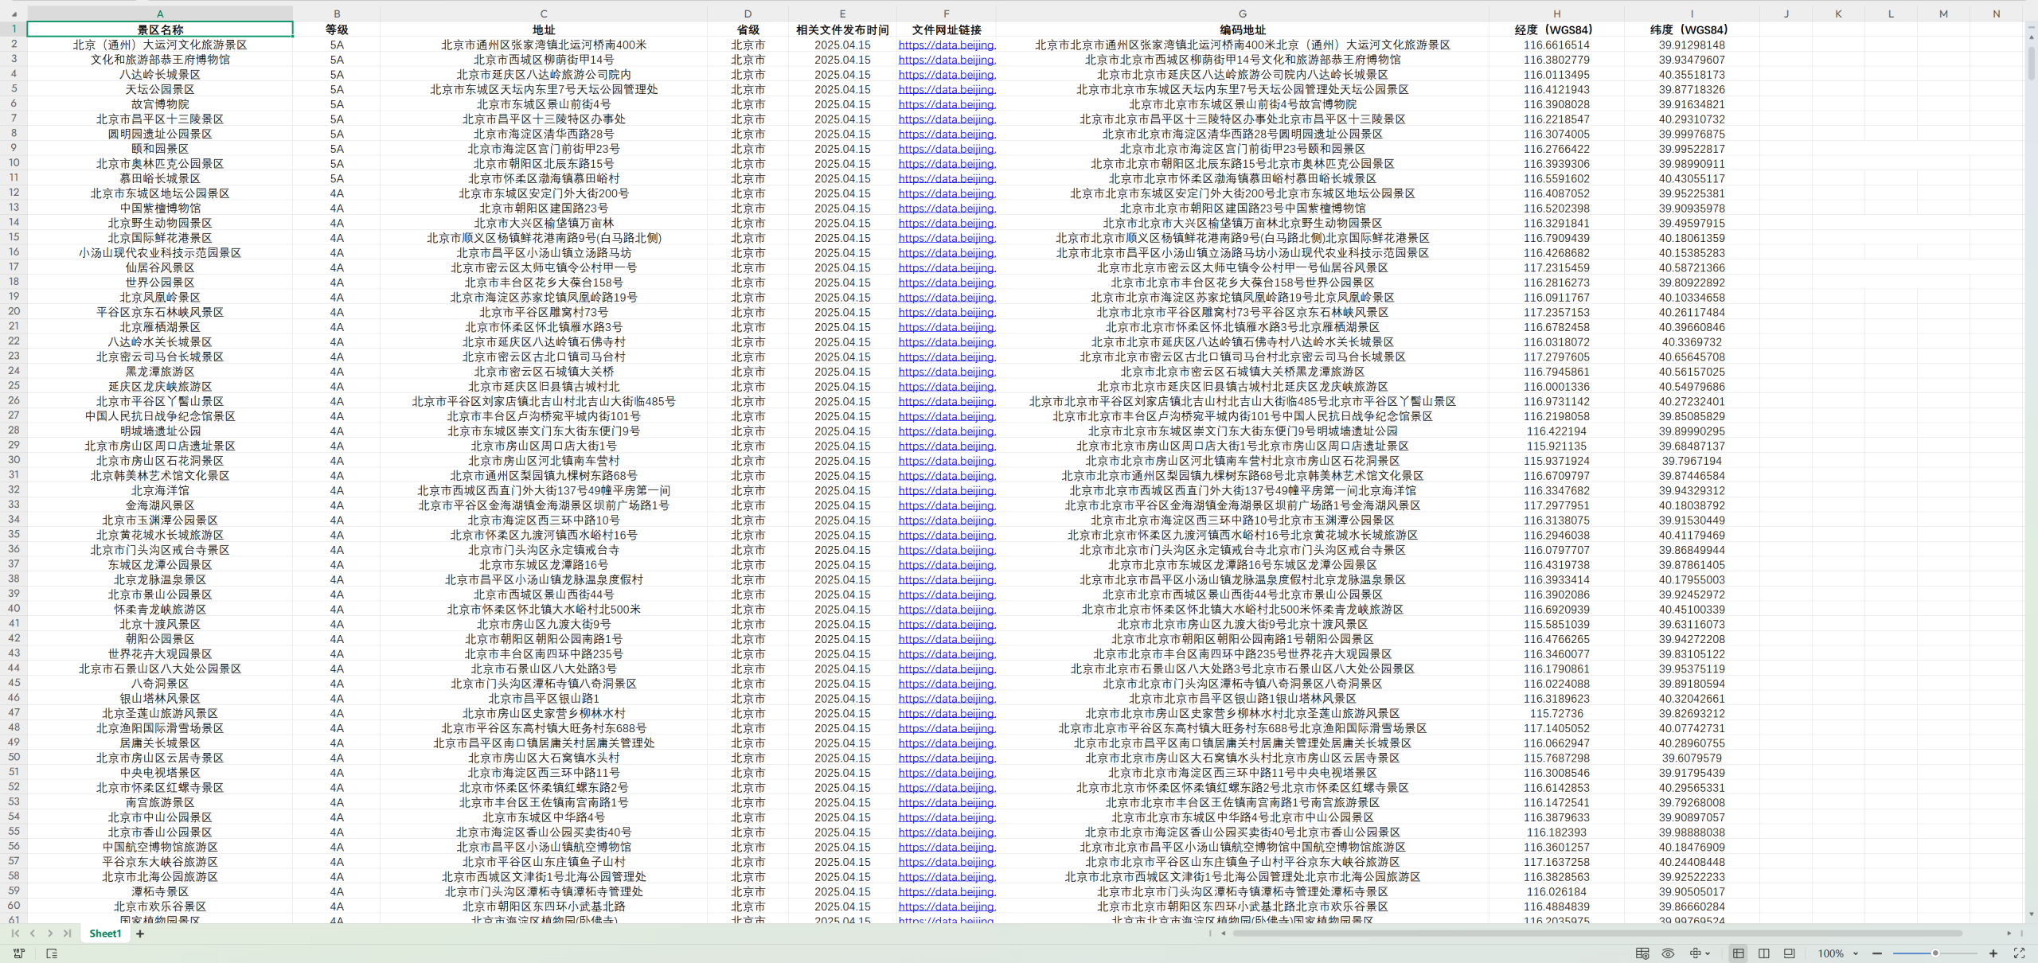Click the VB macro icon in status bar
This screenshot has width=2038, height=963.
pyautogui.click(x=19, y=953)
